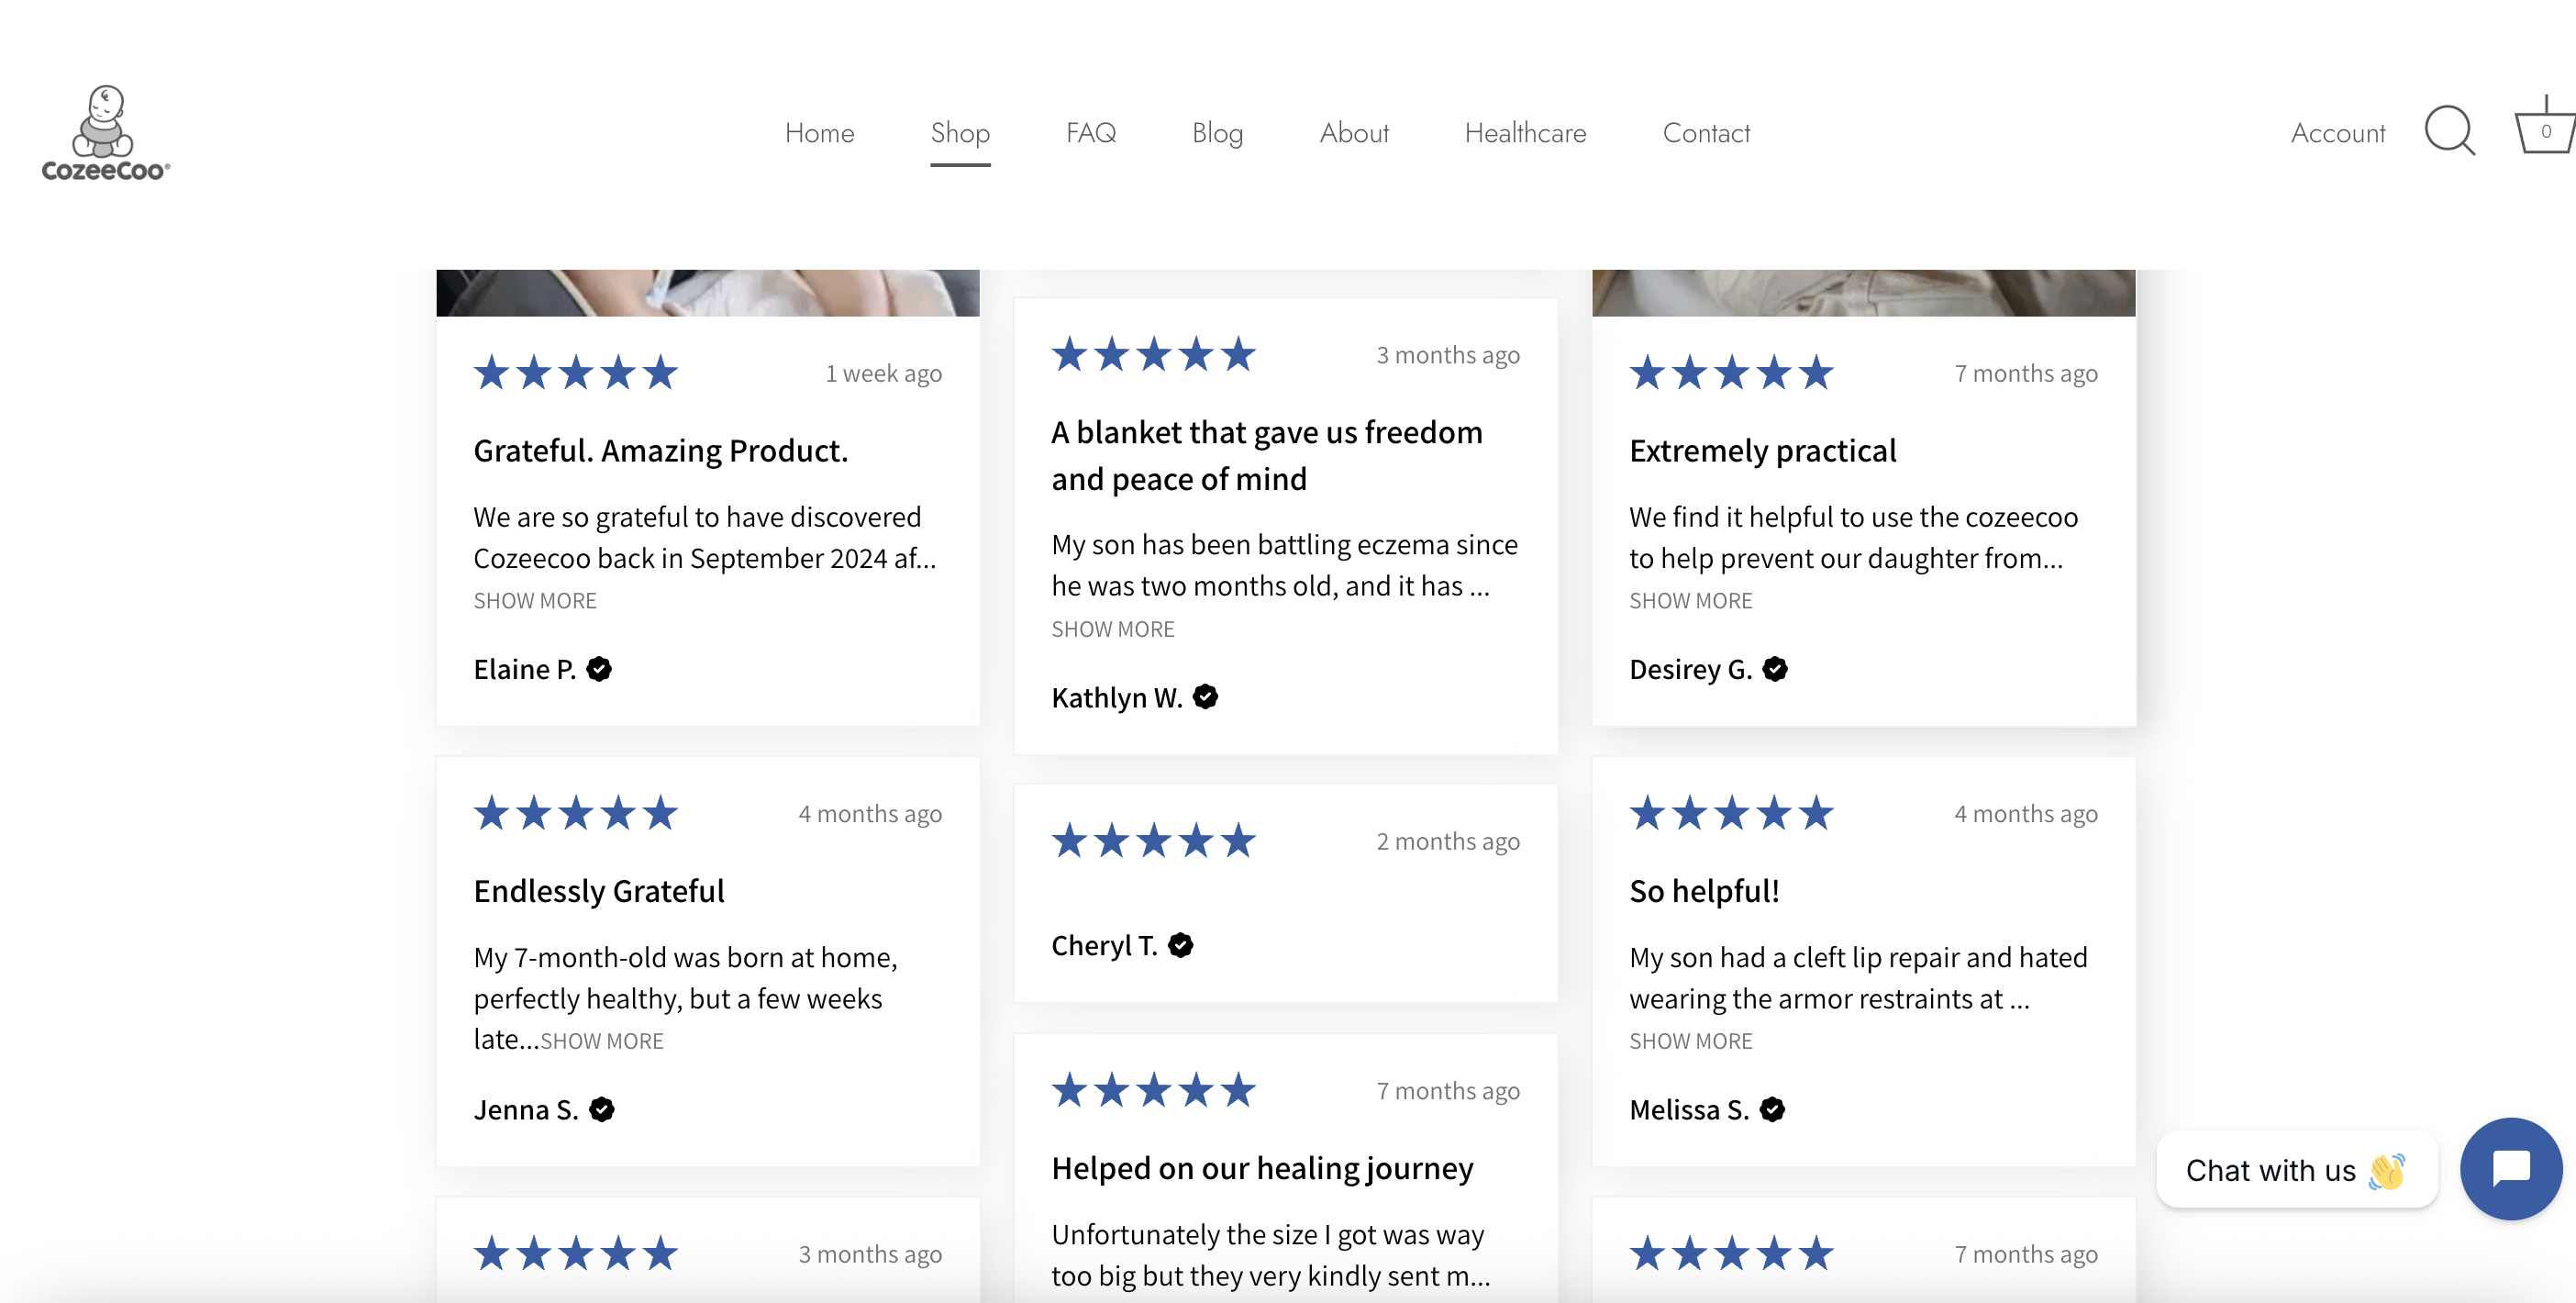
Task: Open the blue chat bubble button
Action: tap(2510, 1168)
